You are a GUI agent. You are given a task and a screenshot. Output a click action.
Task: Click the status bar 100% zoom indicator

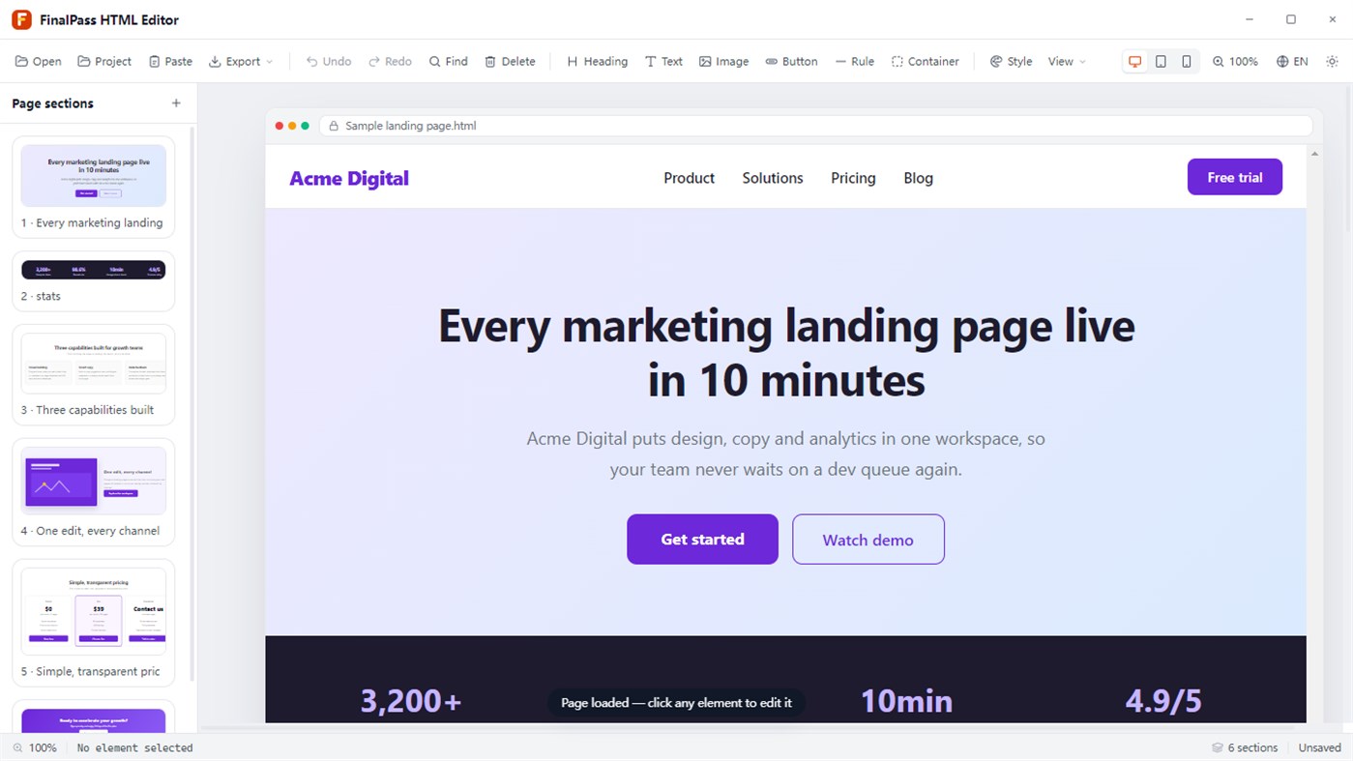click(x=35, y=747)
